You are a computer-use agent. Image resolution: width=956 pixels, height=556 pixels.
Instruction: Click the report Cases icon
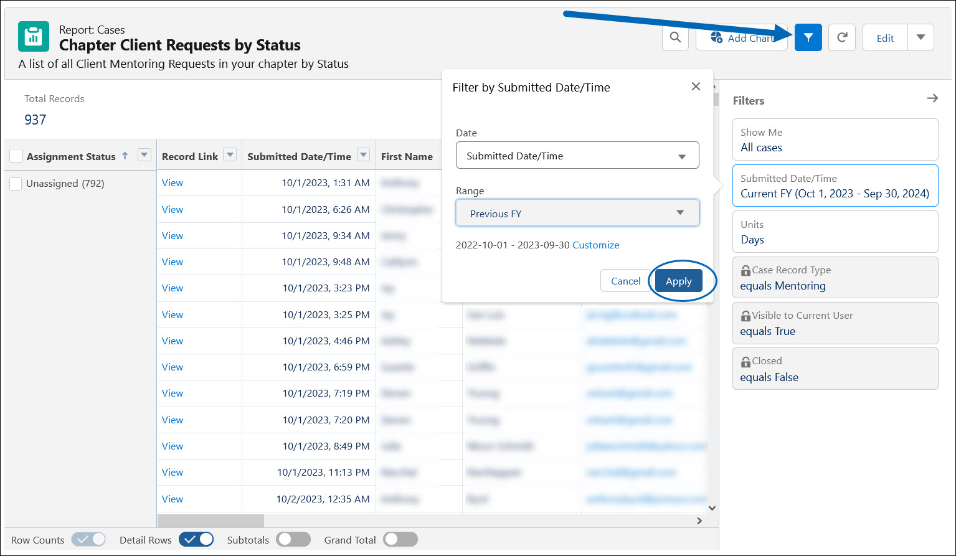[34, 37]
